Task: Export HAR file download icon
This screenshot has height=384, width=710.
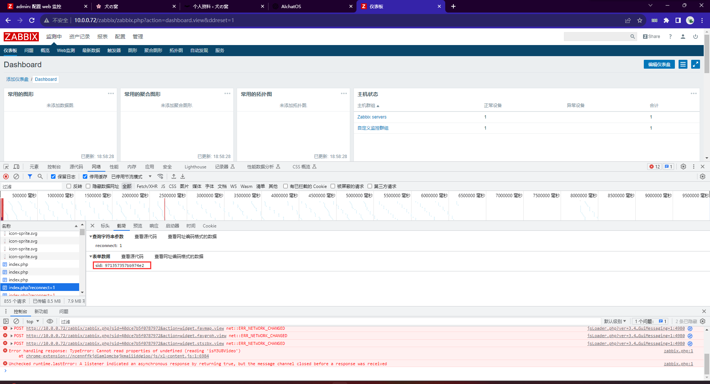Action: click(x=183, y=176)
